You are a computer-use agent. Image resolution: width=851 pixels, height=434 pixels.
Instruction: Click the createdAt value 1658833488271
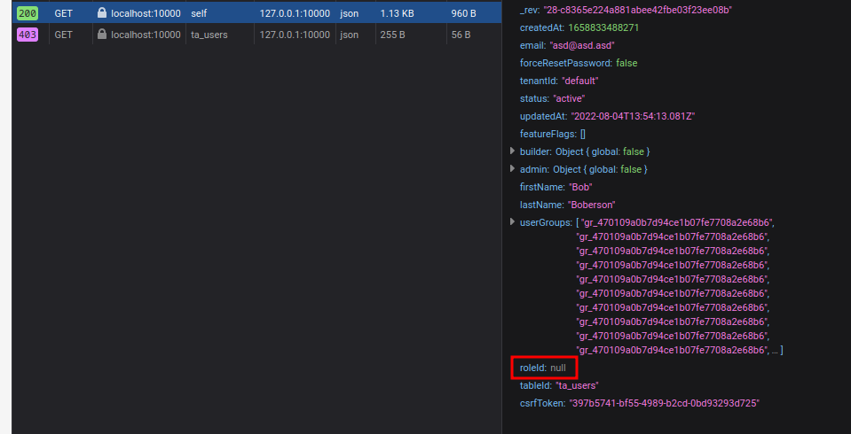click(x=603, y=27)
